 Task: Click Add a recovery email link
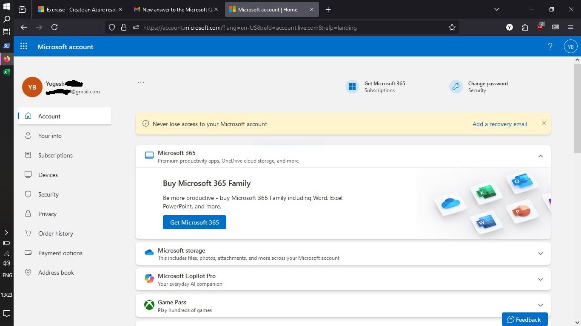500,124
